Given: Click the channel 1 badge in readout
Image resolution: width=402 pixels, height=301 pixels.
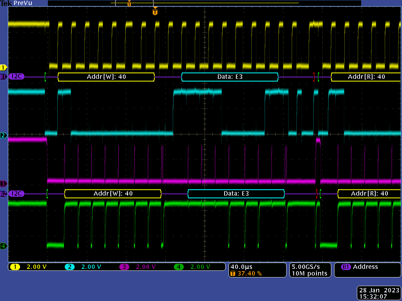Looking at the screenshot, I should coord(15,267).
